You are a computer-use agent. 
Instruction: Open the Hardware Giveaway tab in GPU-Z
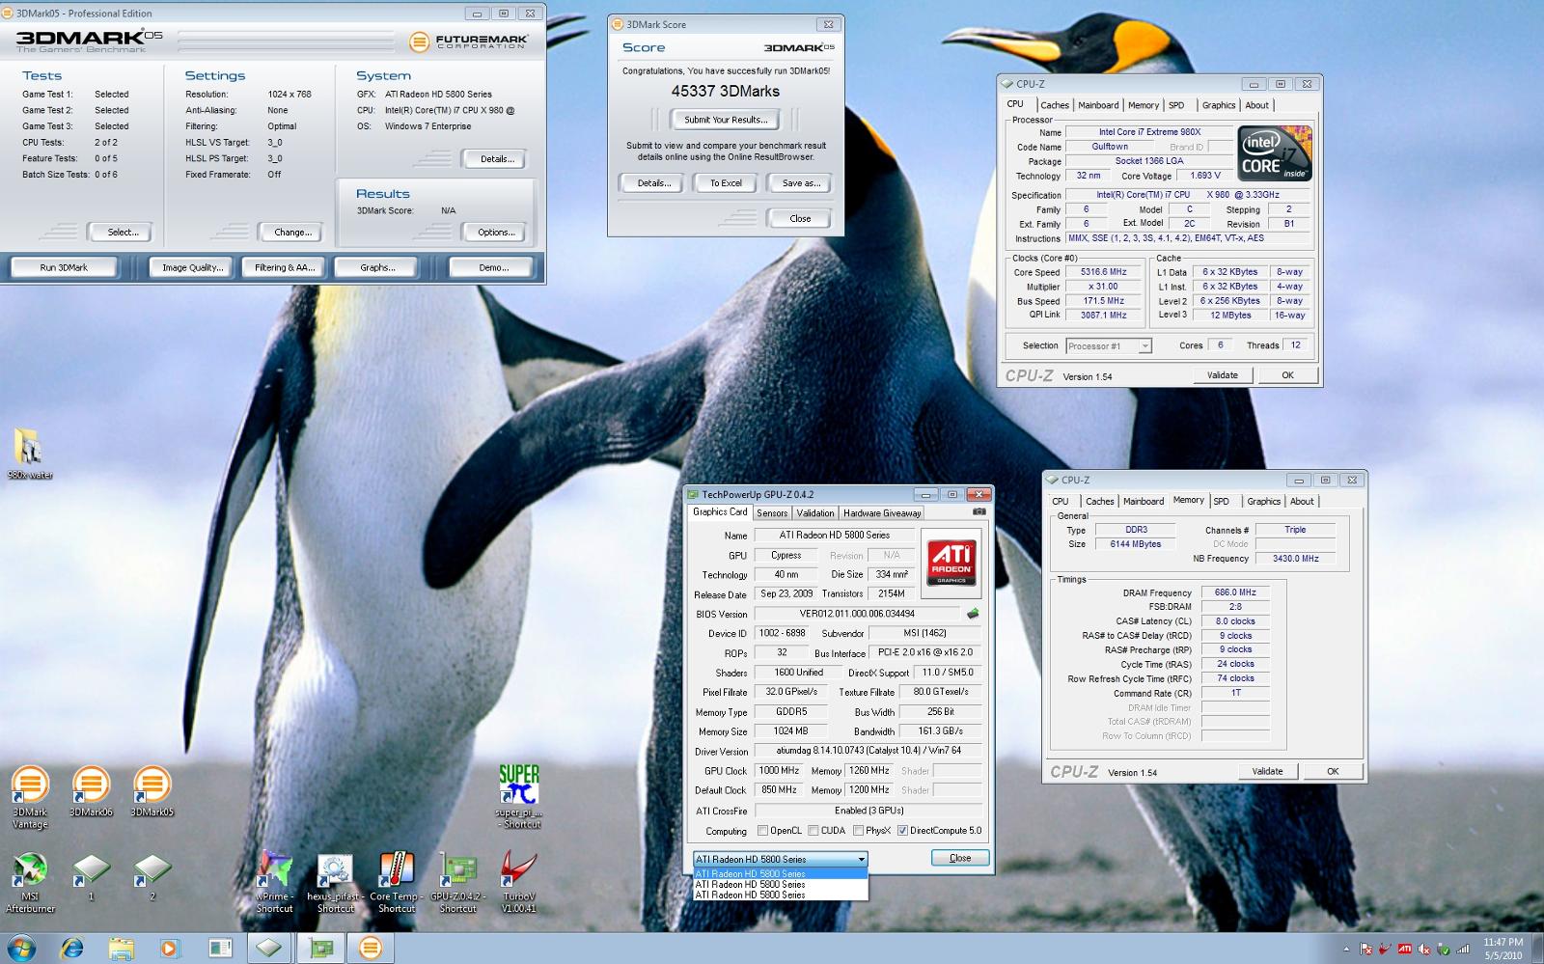click(882, 513)
